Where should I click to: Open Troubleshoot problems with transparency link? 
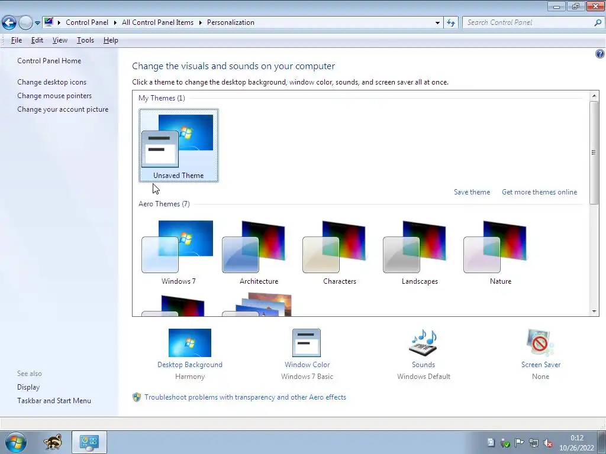point(246,397)
